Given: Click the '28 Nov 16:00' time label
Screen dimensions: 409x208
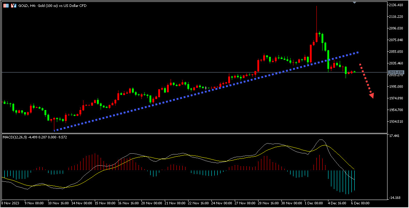Looking at the screenshot, I should coord(268,203).
